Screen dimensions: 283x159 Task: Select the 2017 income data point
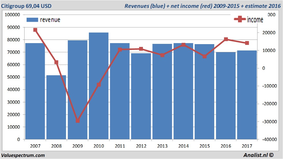click(x=247, y=43)
